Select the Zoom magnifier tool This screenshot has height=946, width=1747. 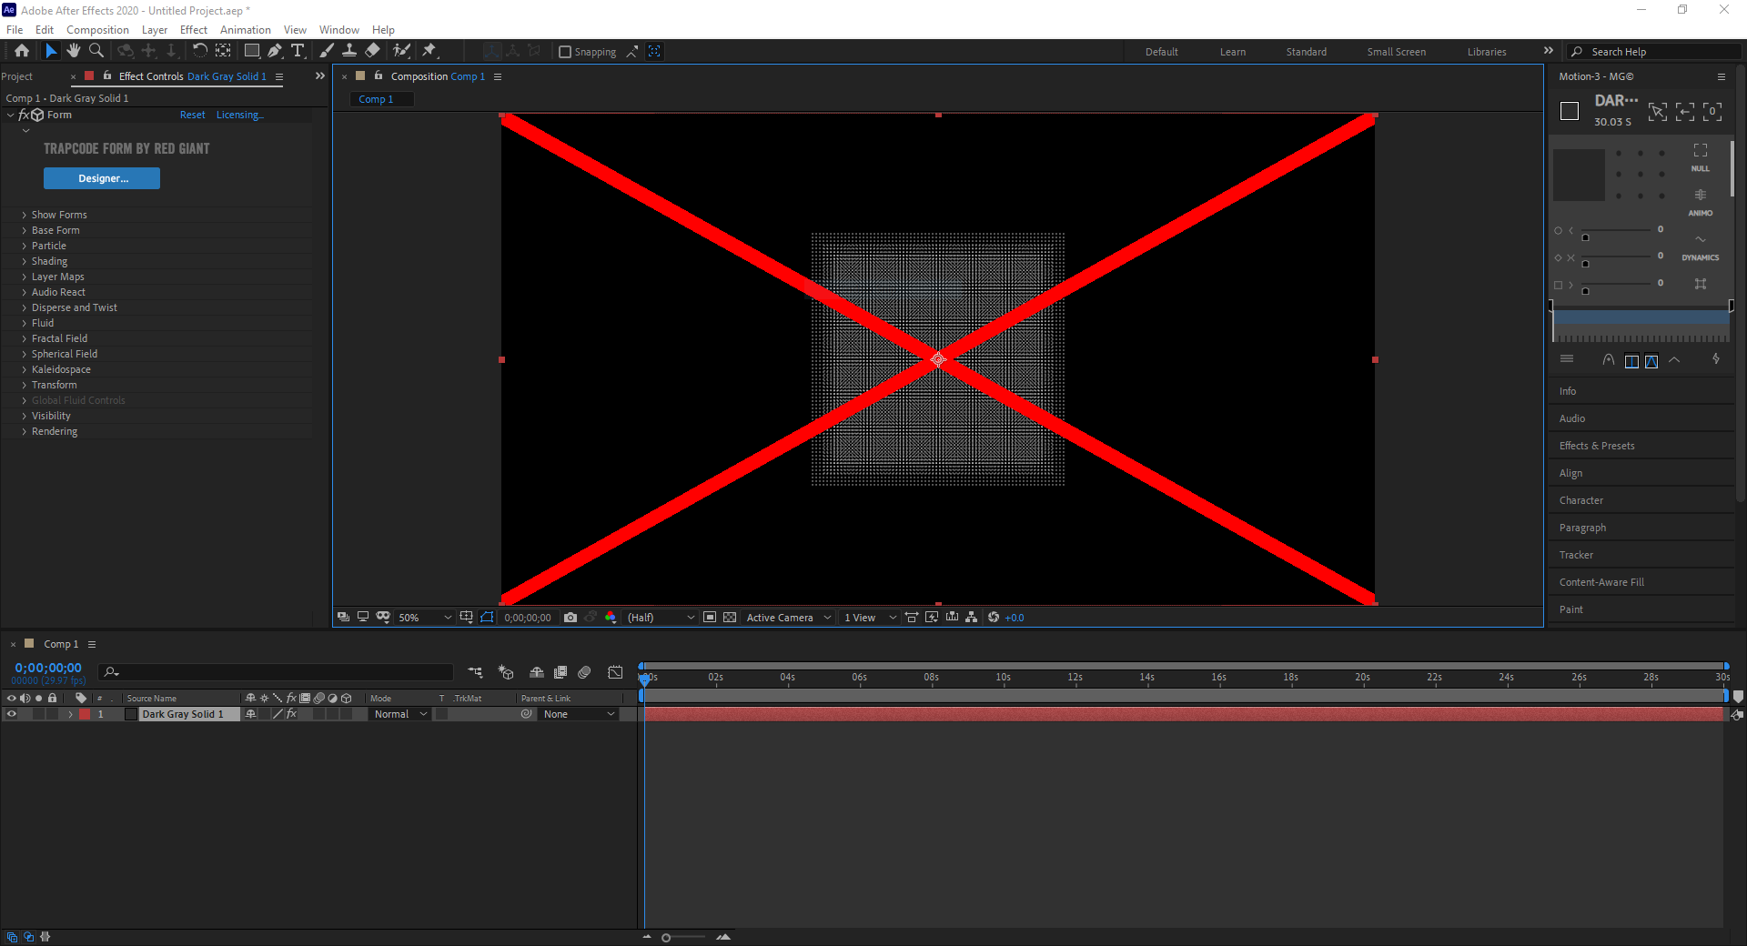tap(96, 51)
